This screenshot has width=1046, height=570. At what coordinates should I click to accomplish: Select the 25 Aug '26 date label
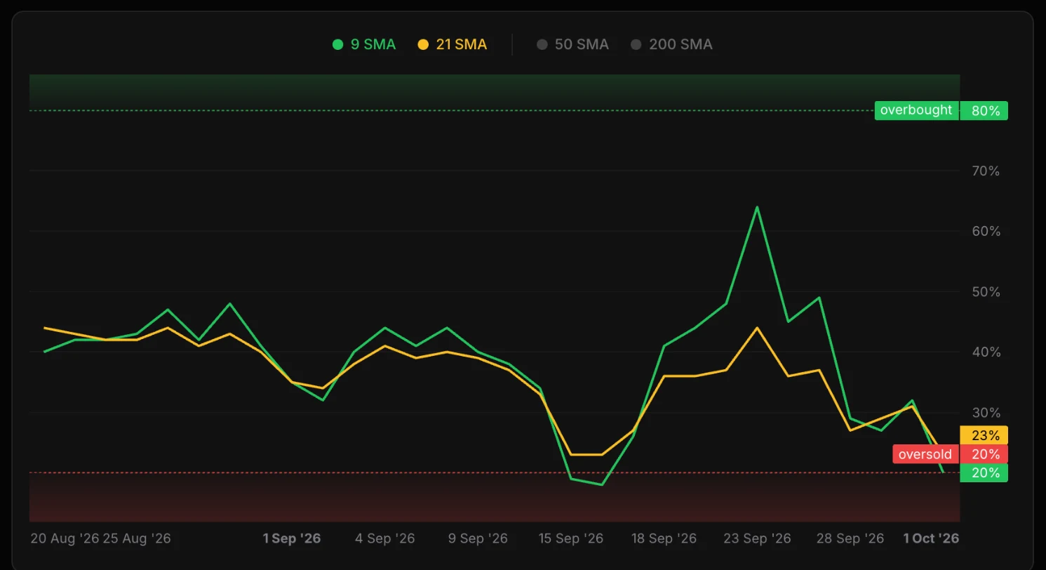(137, 538)
